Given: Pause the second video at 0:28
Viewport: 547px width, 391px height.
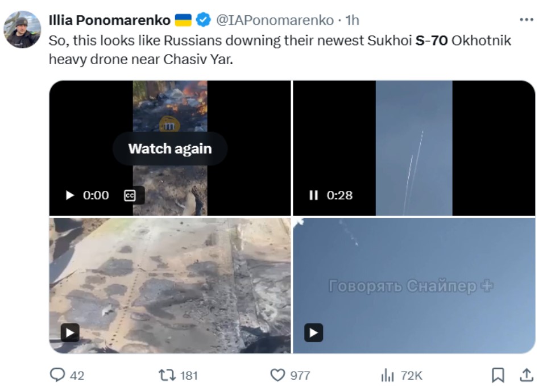Looking at the screenshot, I should click(313, 195).
